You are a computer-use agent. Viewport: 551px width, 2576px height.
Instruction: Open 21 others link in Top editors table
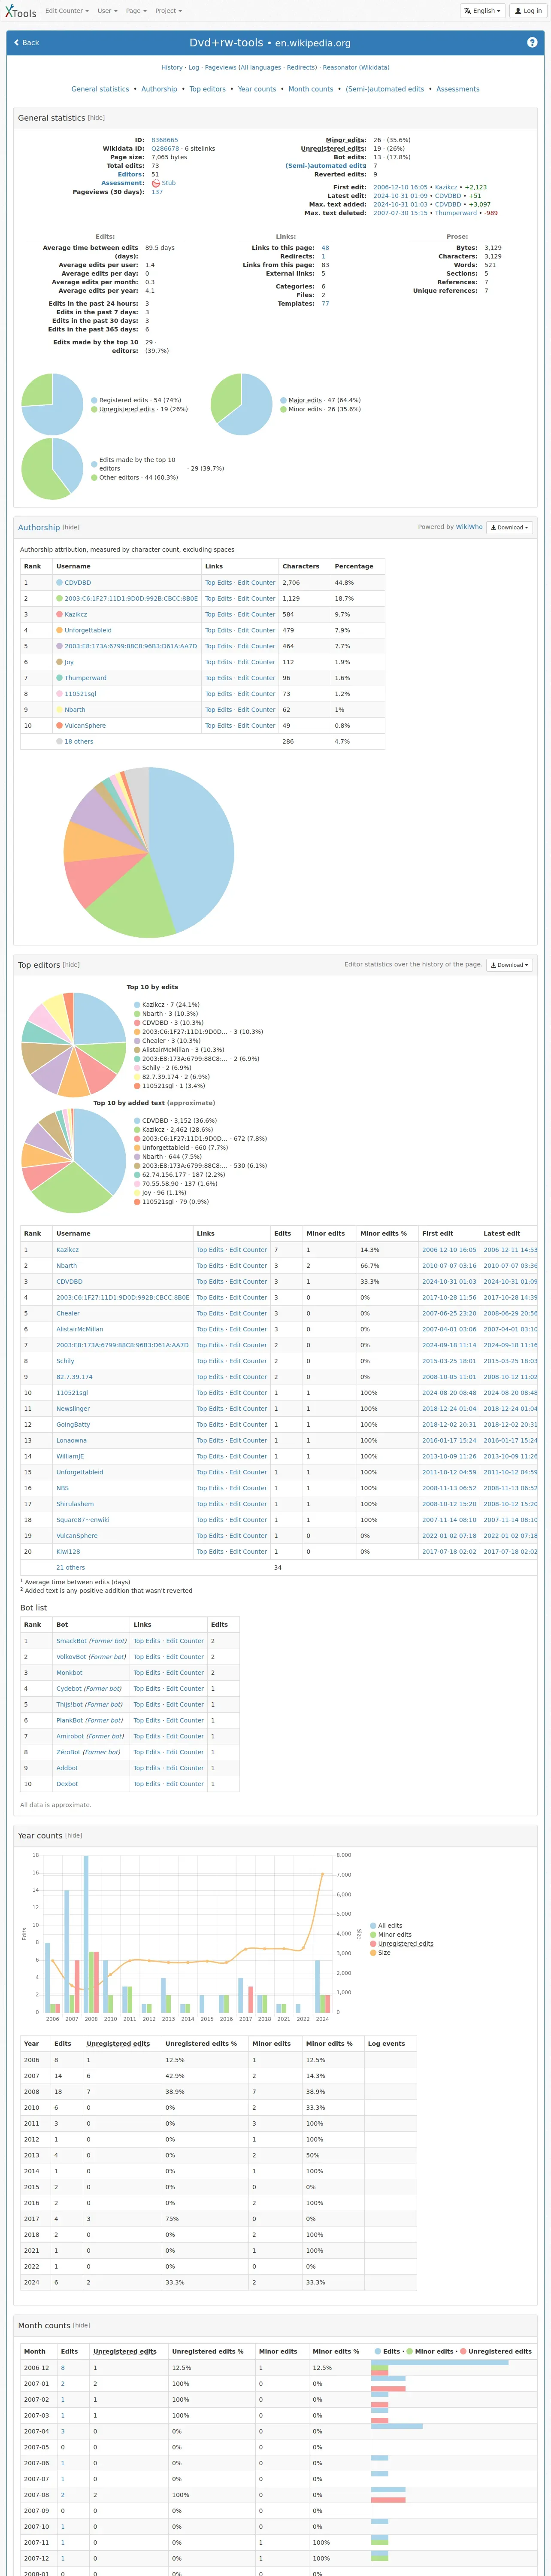[70, 1568]
